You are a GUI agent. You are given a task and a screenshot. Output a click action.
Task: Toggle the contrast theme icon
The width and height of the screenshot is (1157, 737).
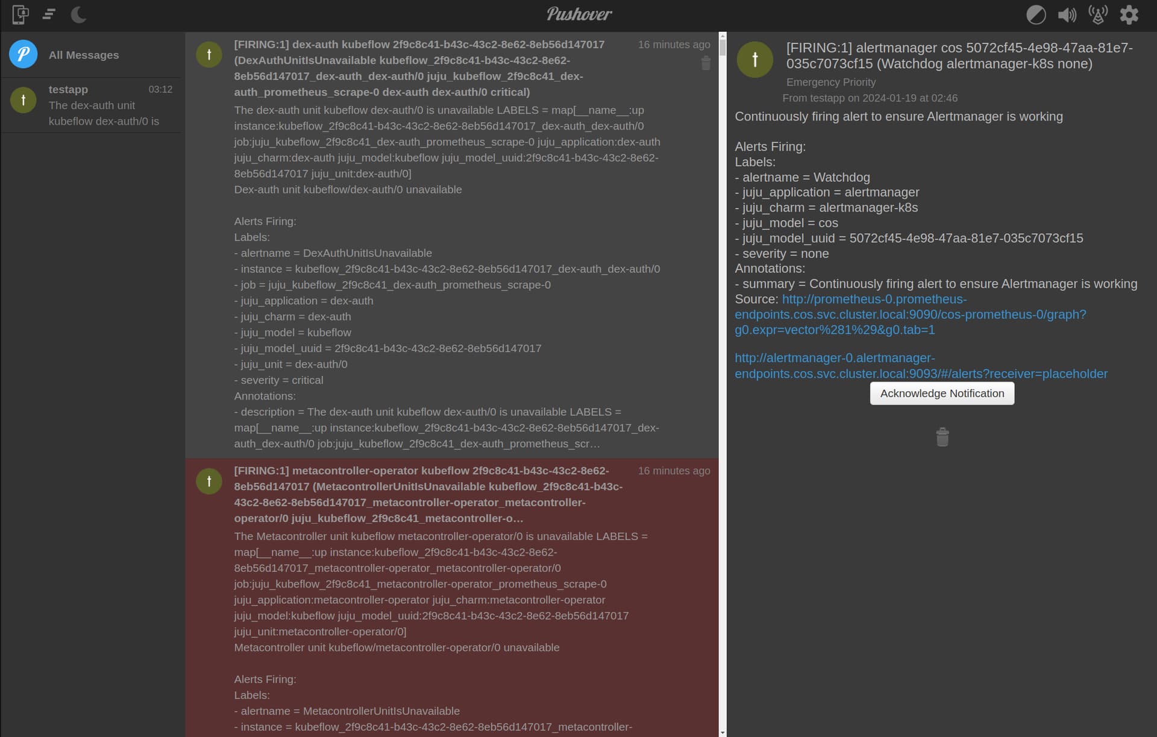tap(1036, 14)
